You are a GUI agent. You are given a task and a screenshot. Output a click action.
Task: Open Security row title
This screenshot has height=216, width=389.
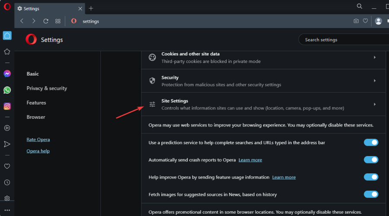[170, 78]
